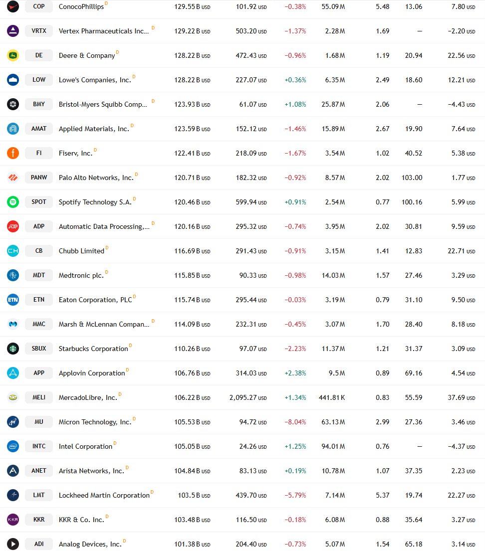Viewport: 485px width, 551px height.
Task: Click Lockheed Martin's −5.79% change
Action: click(x=295, y=495)
